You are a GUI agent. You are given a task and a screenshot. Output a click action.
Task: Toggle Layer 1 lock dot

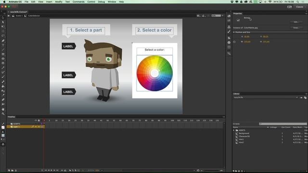pyautogui.click(x=38, y=127)
